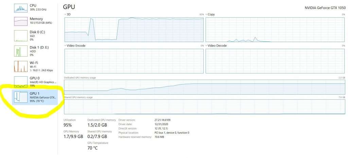
Task: Open the Video Encode engine dropdown
Action: click(65, 45)
